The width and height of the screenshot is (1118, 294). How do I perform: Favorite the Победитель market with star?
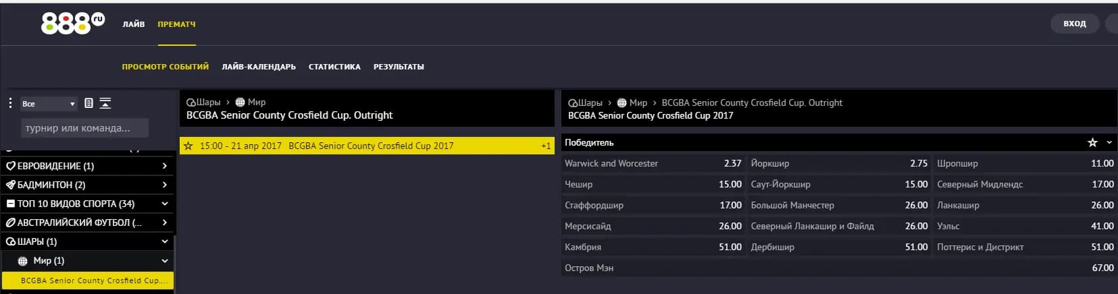(x=1092, y=142)
